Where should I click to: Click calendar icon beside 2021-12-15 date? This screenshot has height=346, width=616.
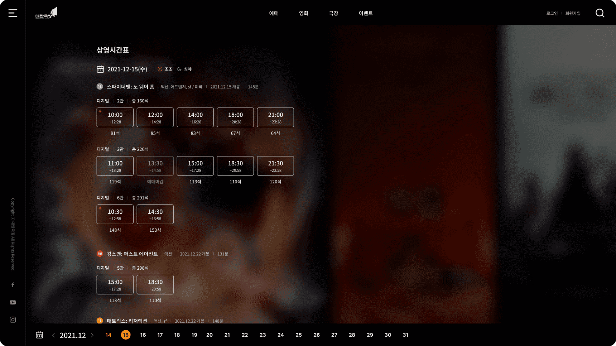tap(100, 69)
